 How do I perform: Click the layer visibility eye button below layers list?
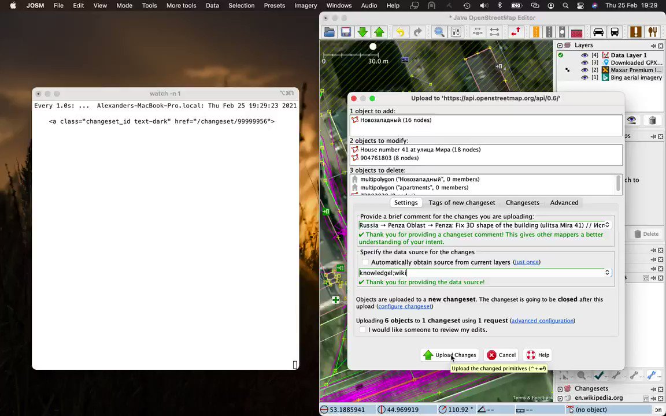[631, 120]
